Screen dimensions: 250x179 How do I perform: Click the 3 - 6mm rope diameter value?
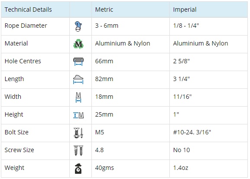point(107,26)
